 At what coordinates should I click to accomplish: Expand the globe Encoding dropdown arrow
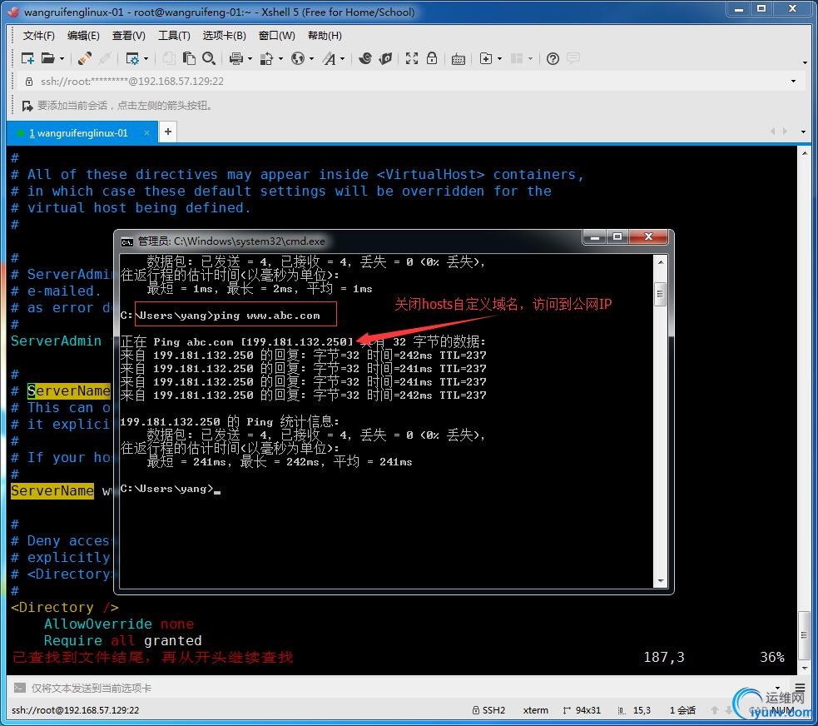coord(312,58)
